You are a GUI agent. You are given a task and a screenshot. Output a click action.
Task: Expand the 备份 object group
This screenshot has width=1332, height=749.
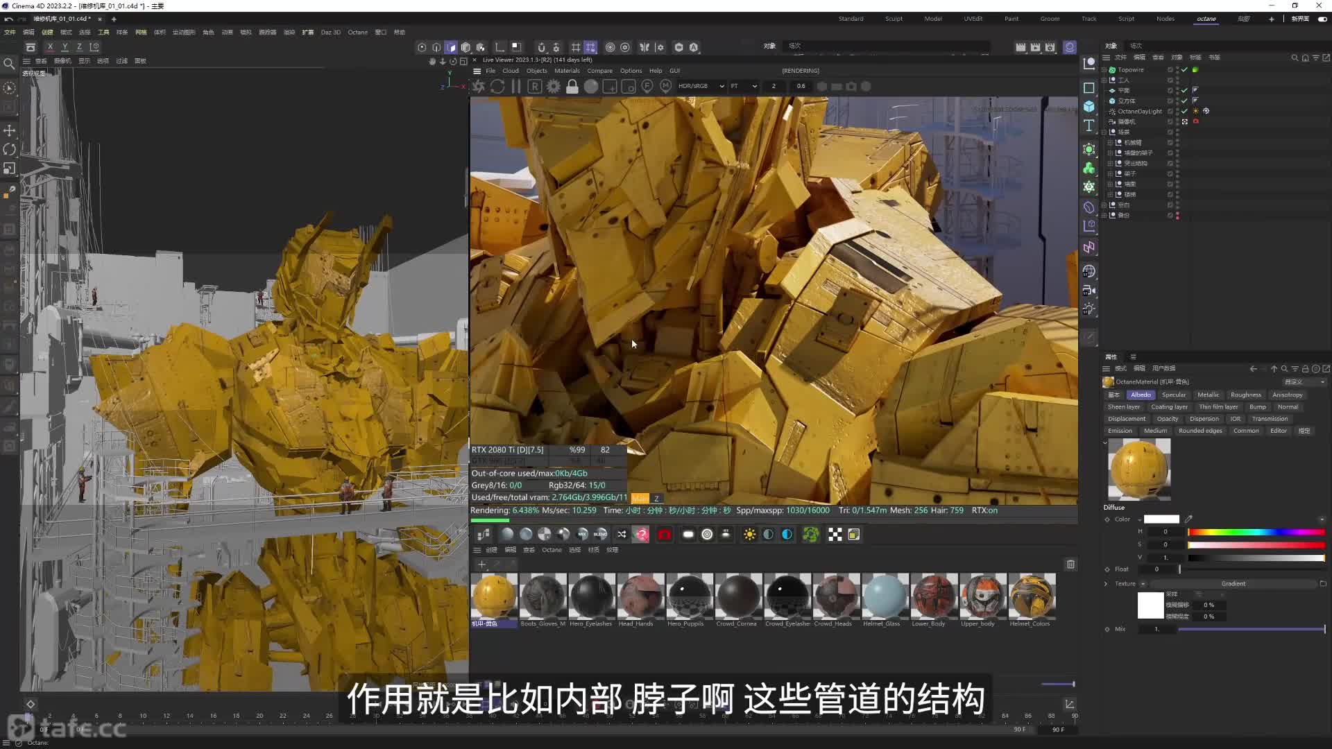point(1104,215)
